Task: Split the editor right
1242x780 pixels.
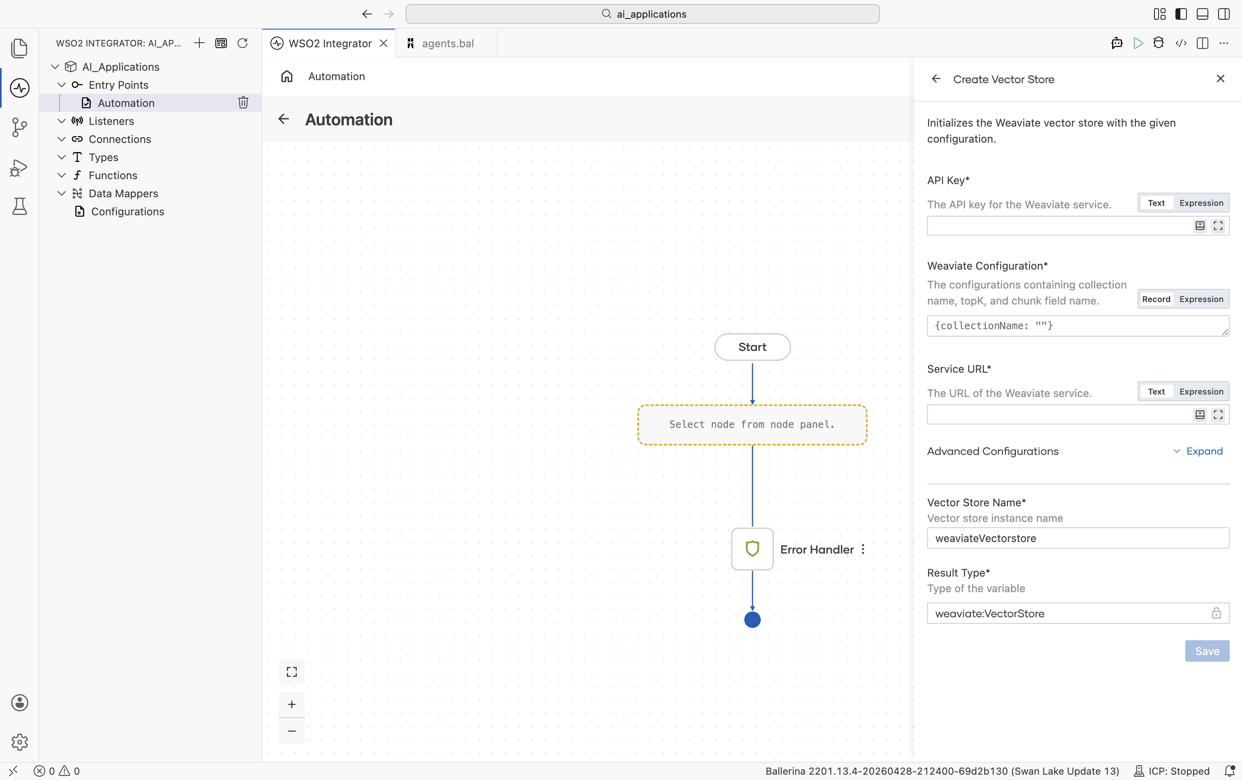Action: pos(1202,43)
